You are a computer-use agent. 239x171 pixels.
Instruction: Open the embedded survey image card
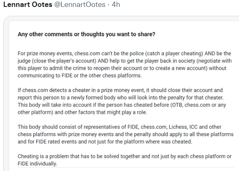tap(121, 93)
